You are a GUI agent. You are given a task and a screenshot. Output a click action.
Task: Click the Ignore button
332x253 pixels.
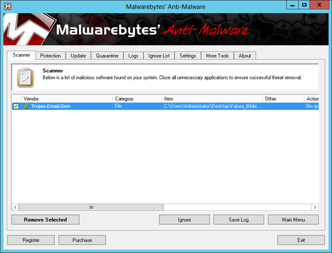185,220
